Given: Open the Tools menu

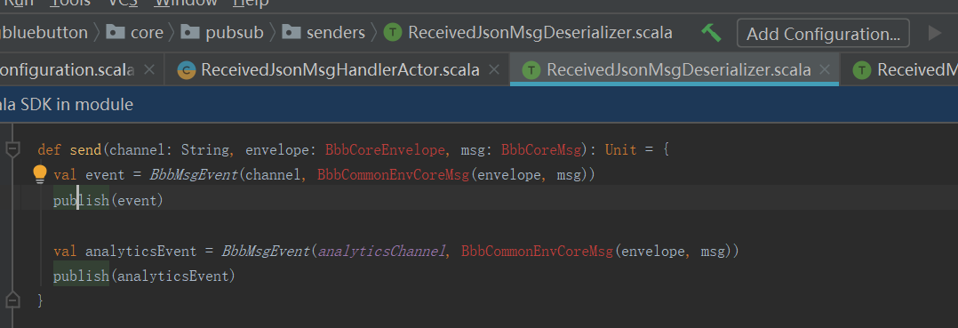Looking at the screenshot, I should pyautogui.click(x=69, y=3).
